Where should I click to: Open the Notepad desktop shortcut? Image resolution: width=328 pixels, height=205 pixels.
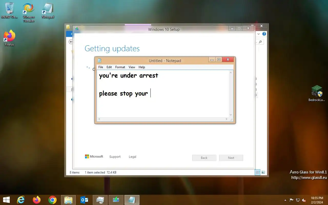[48, 11]
